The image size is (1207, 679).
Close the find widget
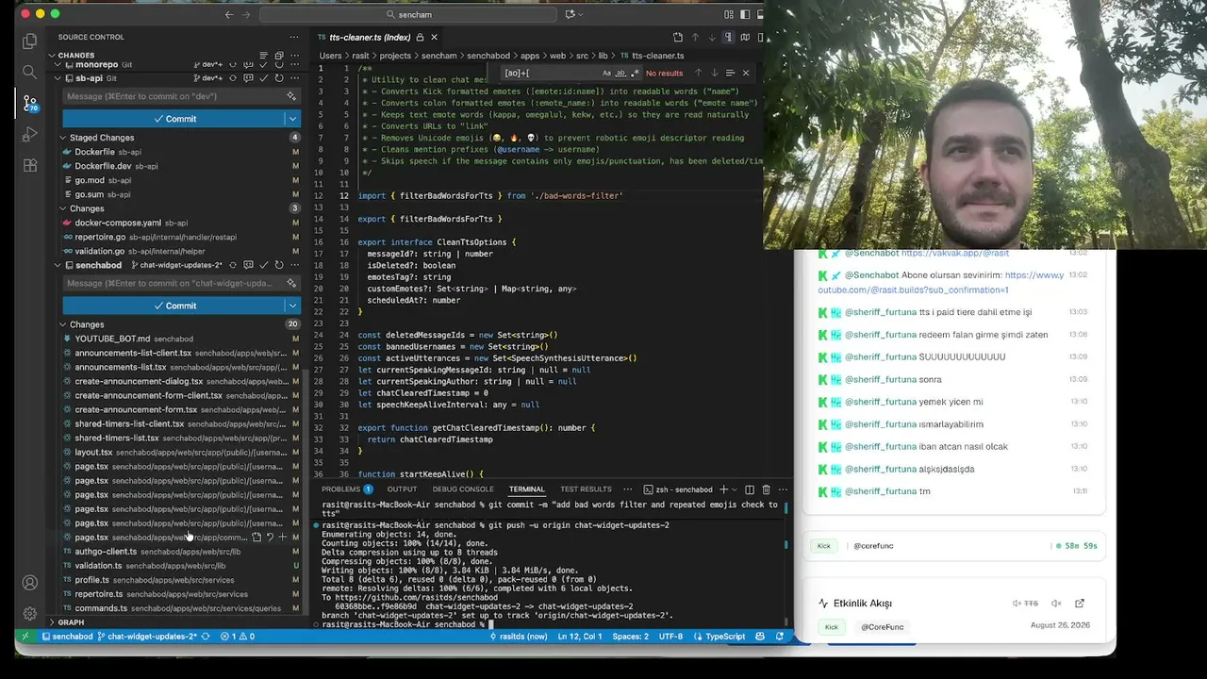tap(746, 73)
